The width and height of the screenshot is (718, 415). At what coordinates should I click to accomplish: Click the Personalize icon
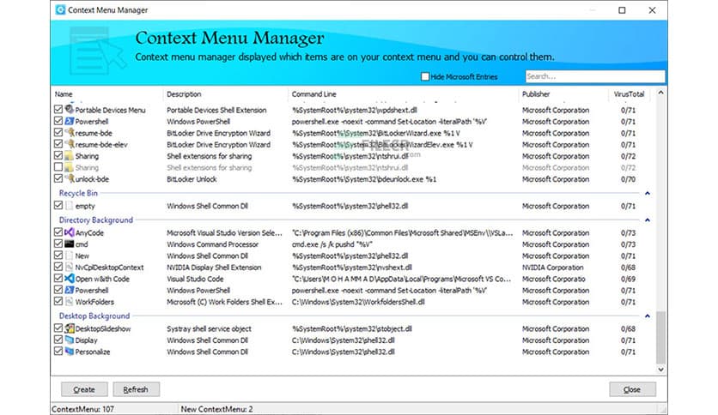pos(70,352)
